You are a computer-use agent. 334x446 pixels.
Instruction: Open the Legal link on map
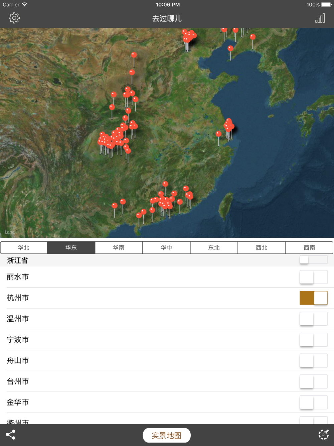10,232
